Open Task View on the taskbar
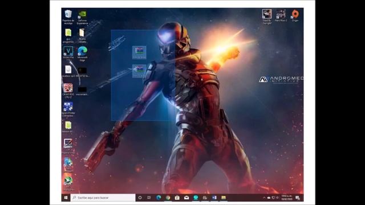The width and height of the screenshot is (365, 205). point(149,198)
